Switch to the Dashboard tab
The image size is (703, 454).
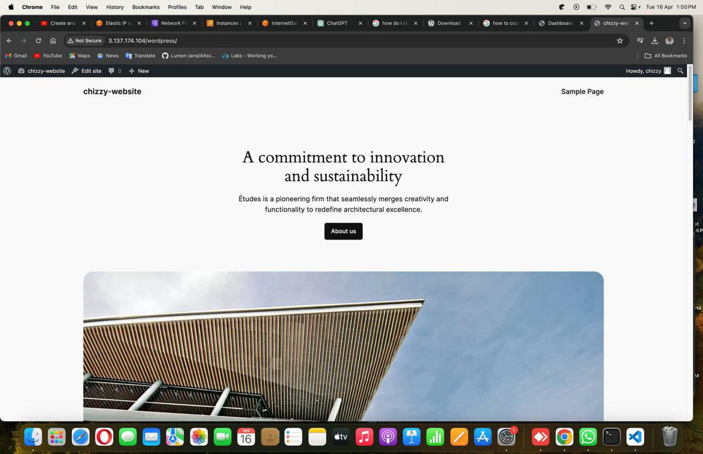coord(560,23)
